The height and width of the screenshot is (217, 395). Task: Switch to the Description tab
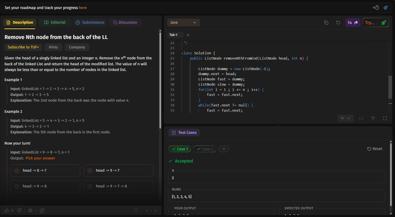(20, 23)
